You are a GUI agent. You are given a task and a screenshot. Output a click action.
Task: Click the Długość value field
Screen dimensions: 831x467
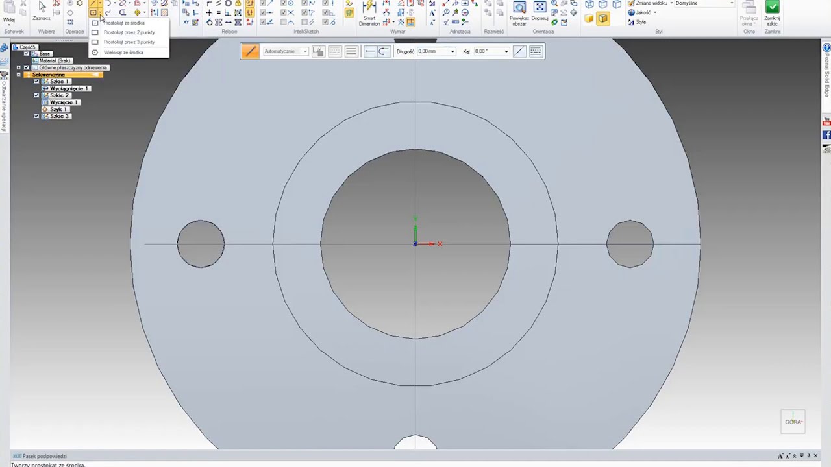tap(432, 51)
